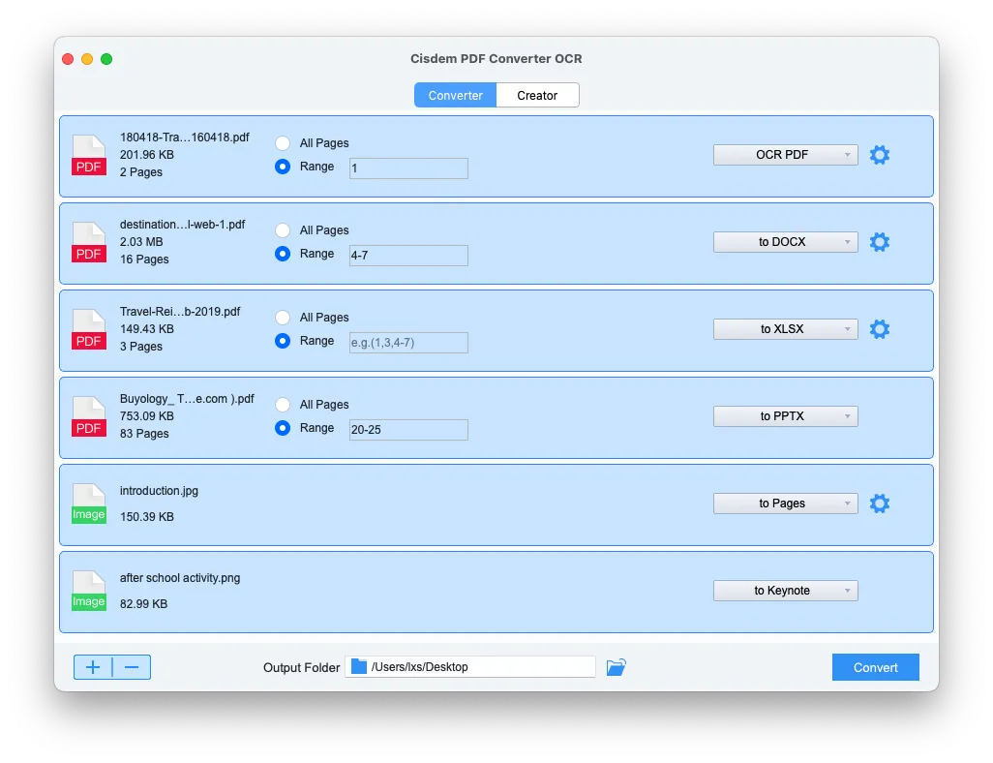This screenshot has height=763, width=993.
Task: Click the 2 Pages count text
Action: (x=141, y=172)
